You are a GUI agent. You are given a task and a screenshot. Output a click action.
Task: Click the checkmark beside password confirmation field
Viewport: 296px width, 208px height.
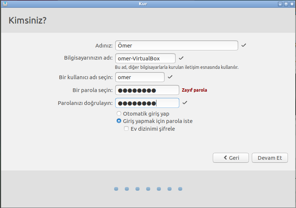(185, 103)
